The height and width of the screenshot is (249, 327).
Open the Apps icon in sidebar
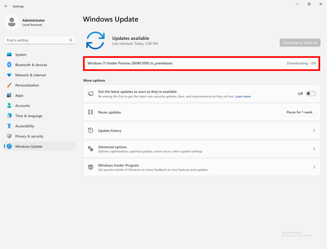pos(9,96)
